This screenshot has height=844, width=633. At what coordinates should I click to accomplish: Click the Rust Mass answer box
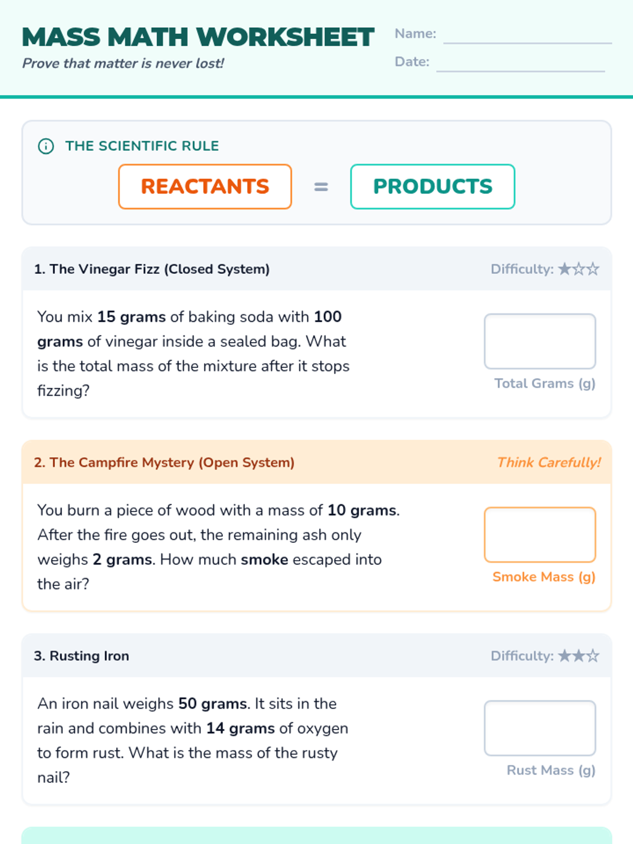point(540,728)
